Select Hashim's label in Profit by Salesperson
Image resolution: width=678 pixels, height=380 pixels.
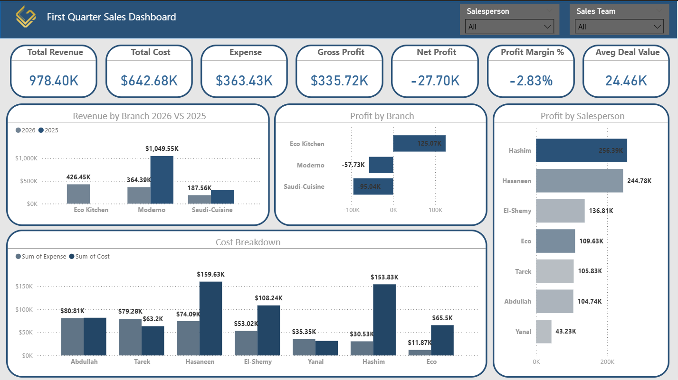519,150
